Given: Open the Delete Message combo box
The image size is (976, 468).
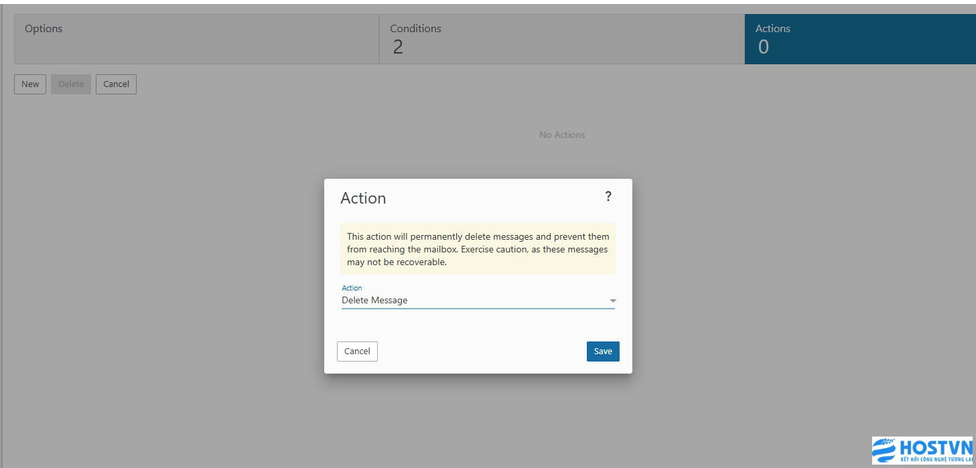Looking at the screenshot, I should click(x=469, y=301).
